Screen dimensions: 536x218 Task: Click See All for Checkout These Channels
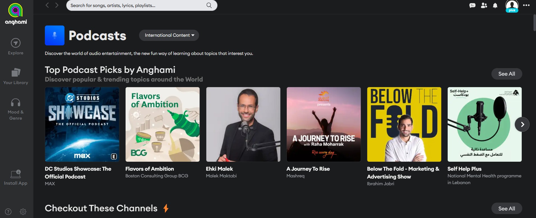tap(507, 208)
